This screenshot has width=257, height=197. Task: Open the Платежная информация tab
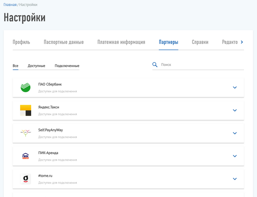click(x=121, y=42)
